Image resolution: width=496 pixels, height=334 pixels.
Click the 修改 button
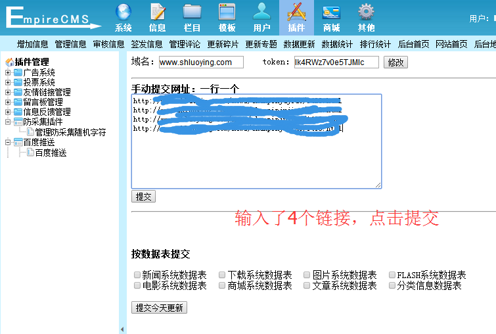tap(395, 62)
